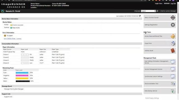Click E-Mail to System Manager link
The image size is (179, 100).
point(168,11)
